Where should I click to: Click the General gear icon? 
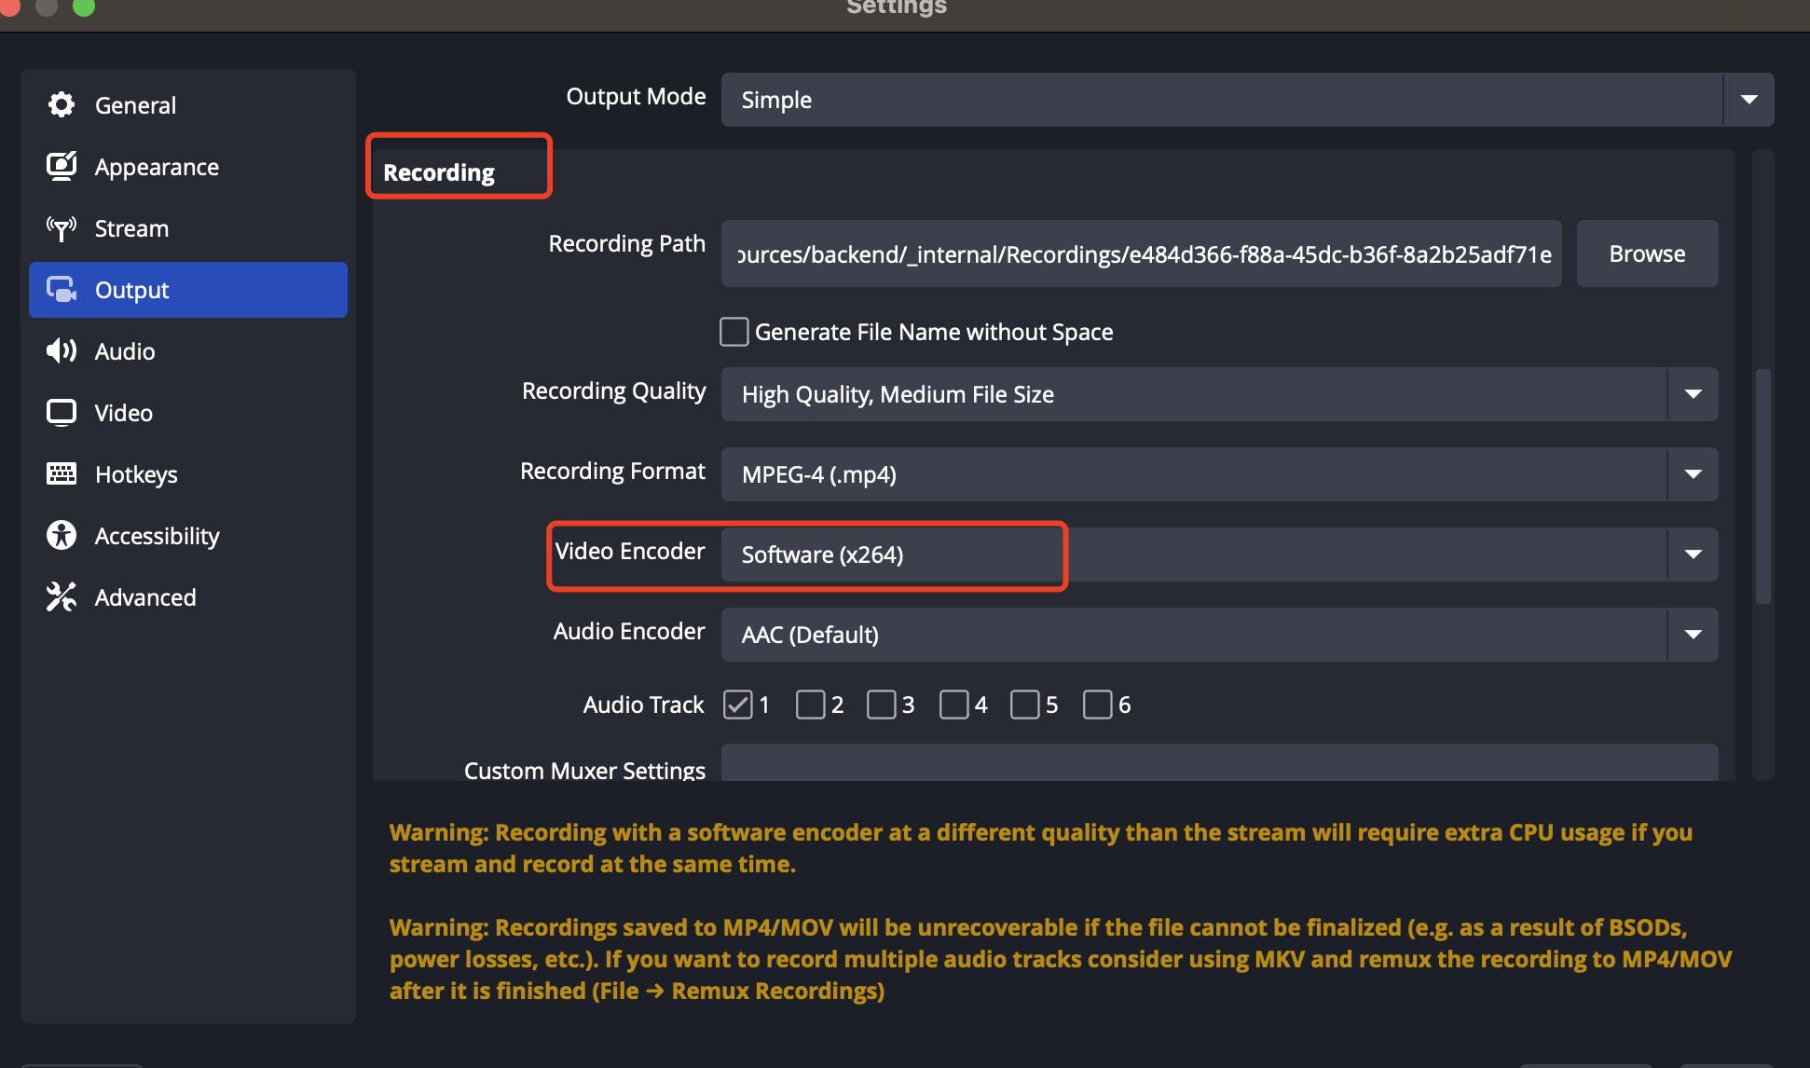coord(62,105)
